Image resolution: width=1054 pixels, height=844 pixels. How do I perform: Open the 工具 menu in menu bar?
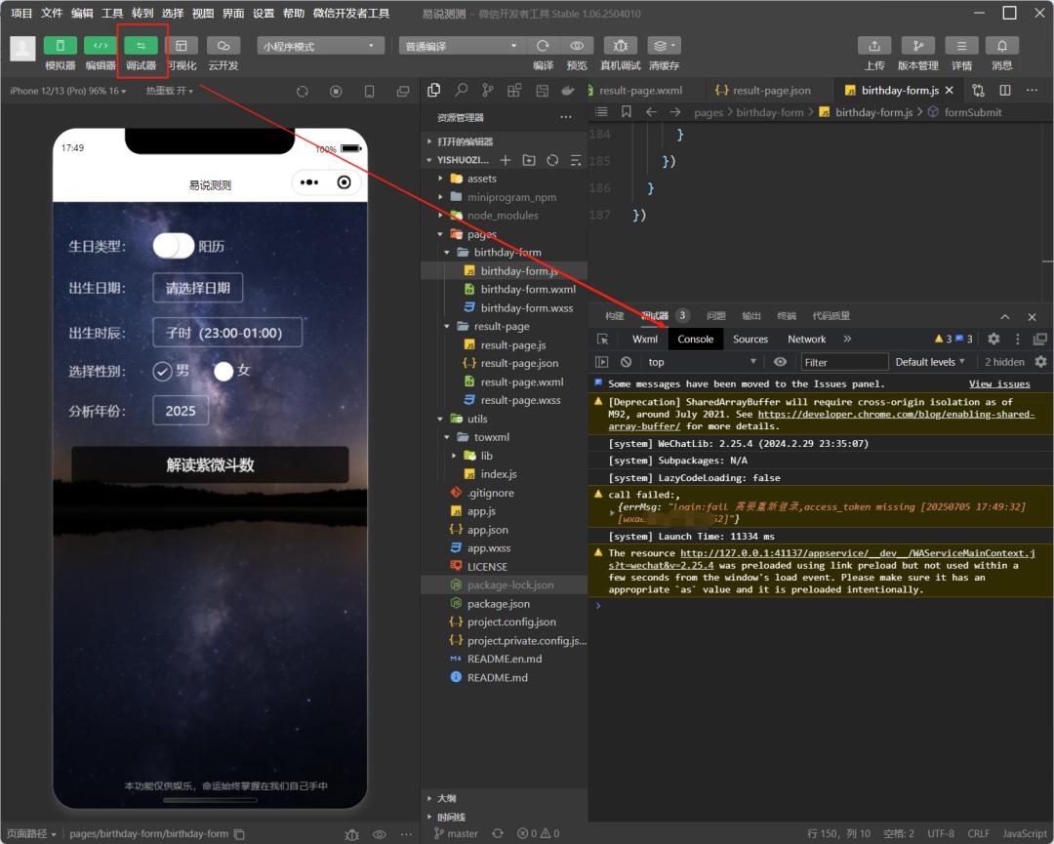(112, 13)
